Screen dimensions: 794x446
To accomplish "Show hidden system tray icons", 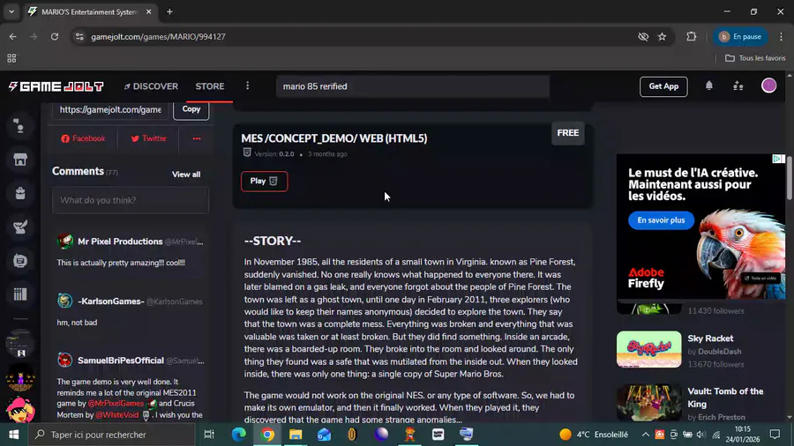I will 645,435.
